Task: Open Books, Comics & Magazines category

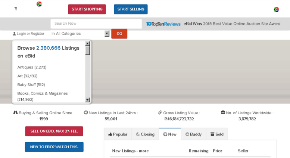Action: pos(43,96)
